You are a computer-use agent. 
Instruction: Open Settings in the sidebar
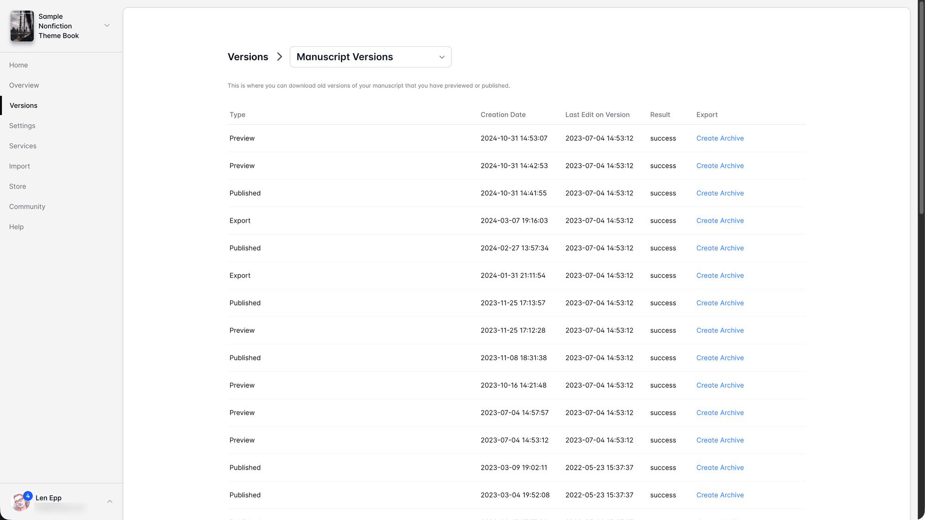click(x=22, y=126)
